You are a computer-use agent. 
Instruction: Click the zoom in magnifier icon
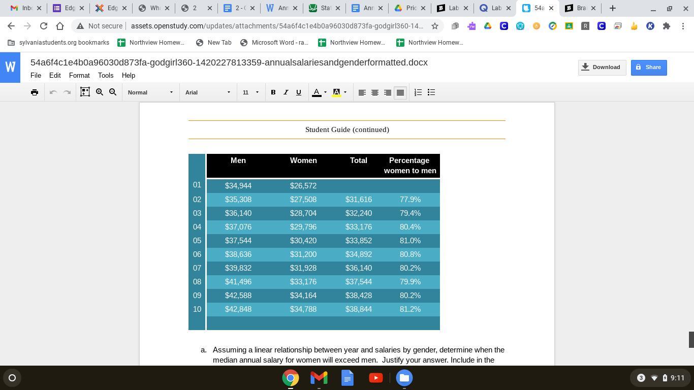pyautogui.click(x=100, y=92)
